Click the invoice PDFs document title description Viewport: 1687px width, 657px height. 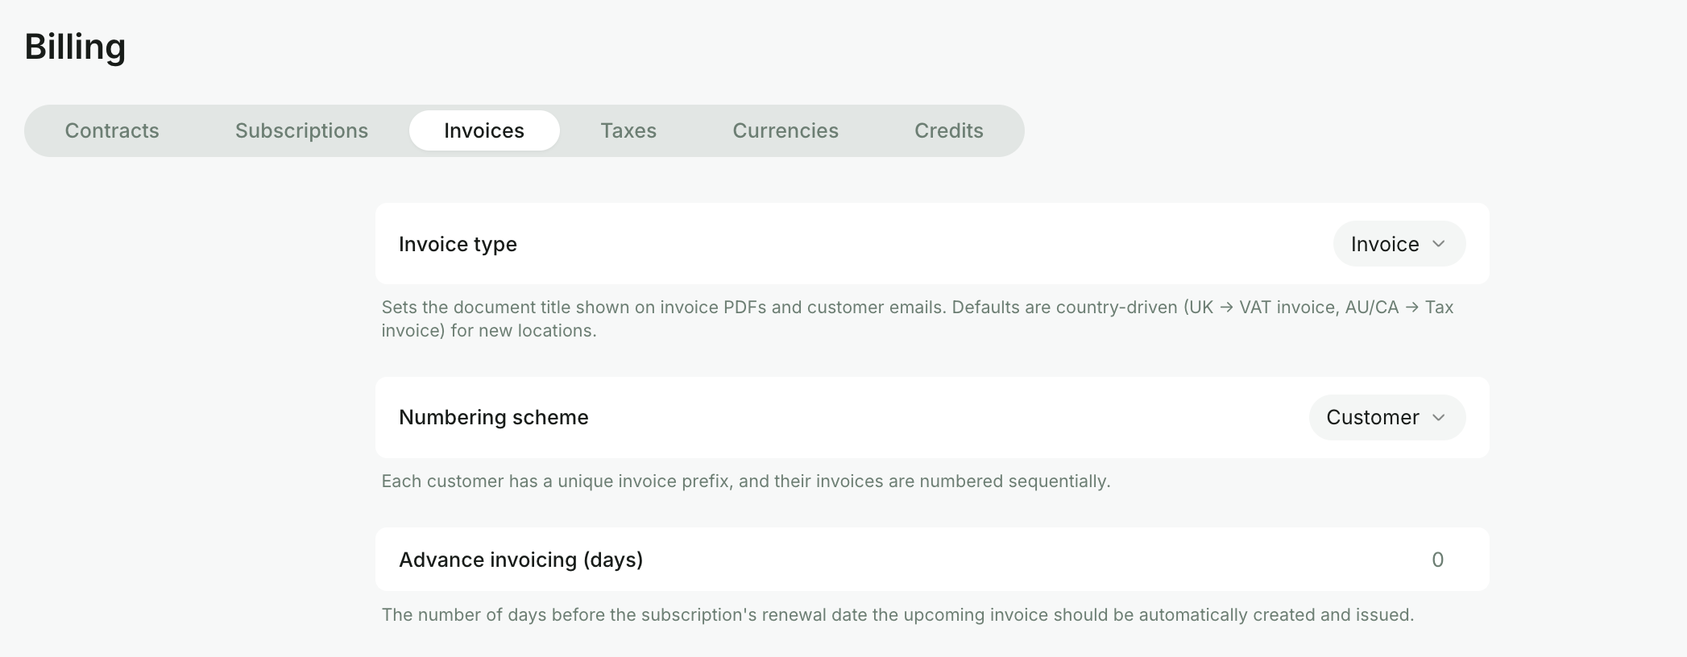[918, 319]
